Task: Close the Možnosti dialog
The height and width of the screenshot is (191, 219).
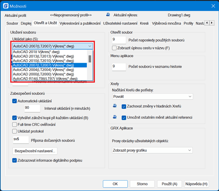Action: click(213, 6)
